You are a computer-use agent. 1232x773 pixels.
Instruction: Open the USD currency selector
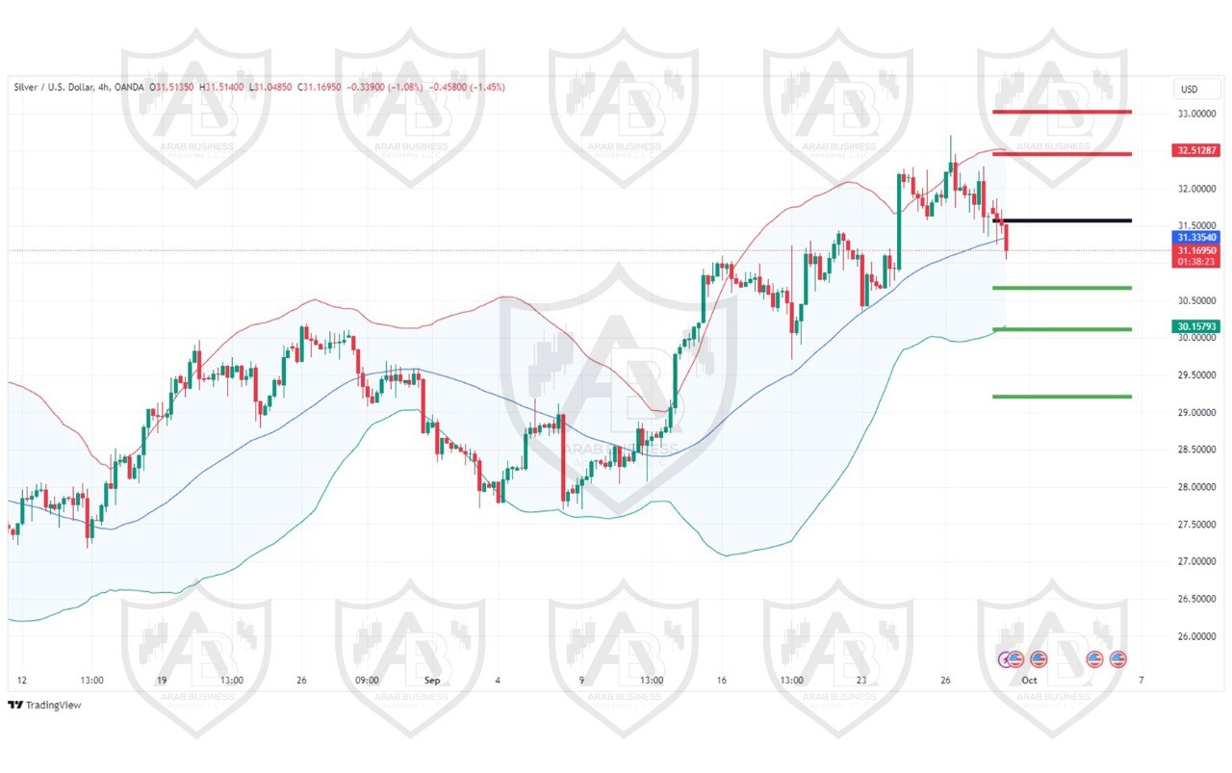point(1189,90)
